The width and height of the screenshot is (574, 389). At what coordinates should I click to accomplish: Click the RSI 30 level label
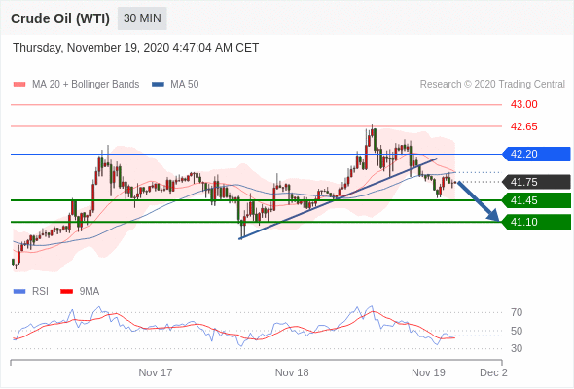[517, 348]
